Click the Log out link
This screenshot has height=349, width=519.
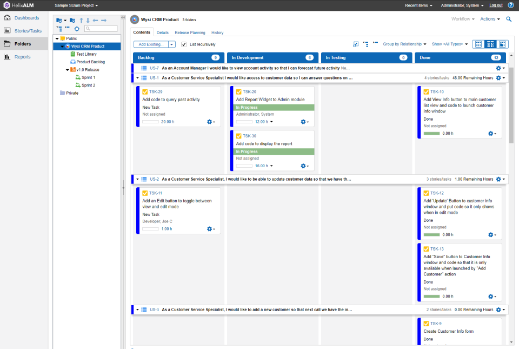point(496,5)
